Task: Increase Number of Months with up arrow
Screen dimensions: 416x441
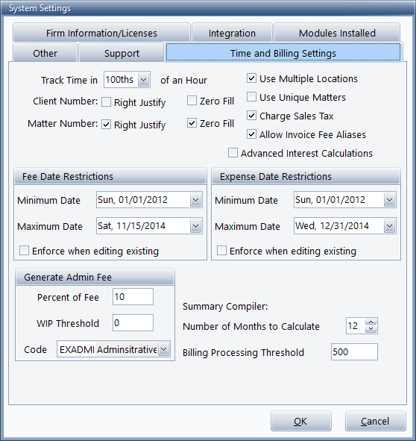Action: click(x=371, y=322)
